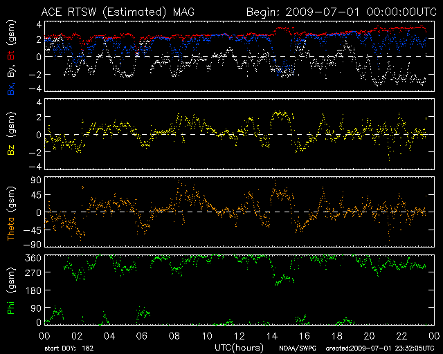Click the 'NOAA/SWPC' credit text

[x=297, y=348]
